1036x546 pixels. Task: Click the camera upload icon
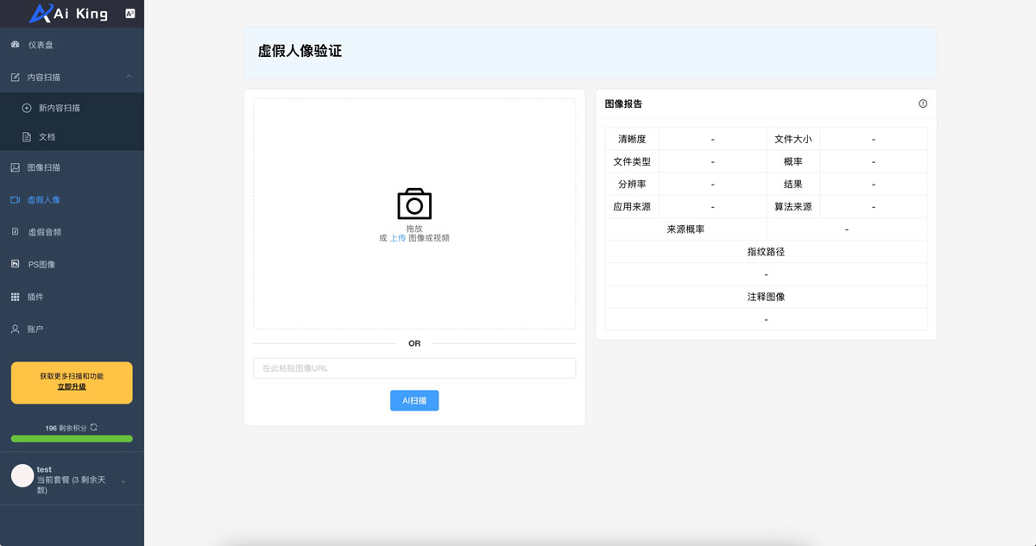click(x=414, y=204)
